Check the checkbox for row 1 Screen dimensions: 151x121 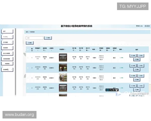pos(28,58)
